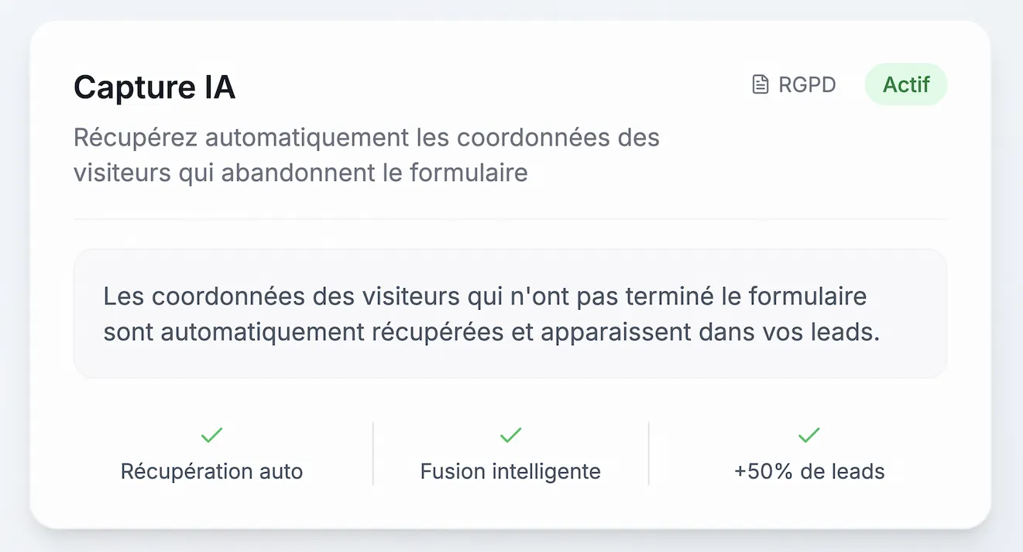The height and width of the screenshot is (552, 1023).
Task: Click the Récupération auto feature label
Action: tap(211, 471)
